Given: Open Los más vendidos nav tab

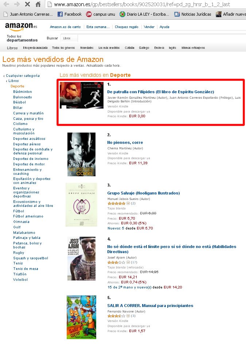Looking at the screenshot, I should (109, 48).
